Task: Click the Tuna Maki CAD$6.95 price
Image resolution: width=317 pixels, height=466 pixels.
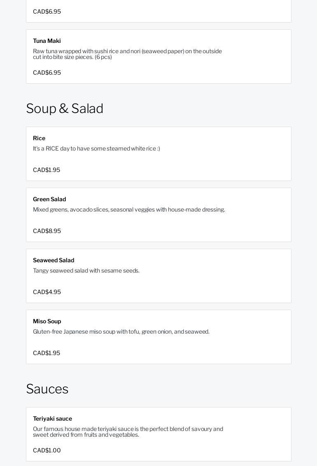Action: 47,73
